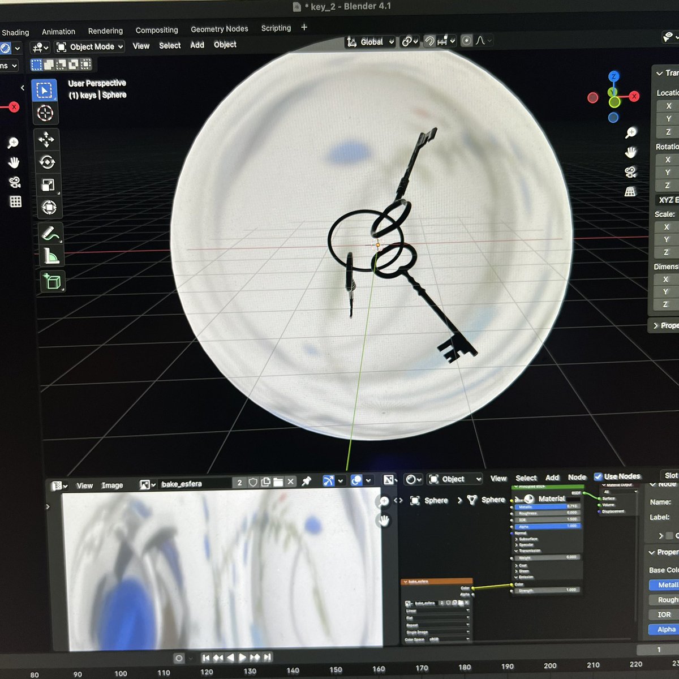Click the Metallic property button
The height and width of the screenshot is (679, 679).
(664, 585)
